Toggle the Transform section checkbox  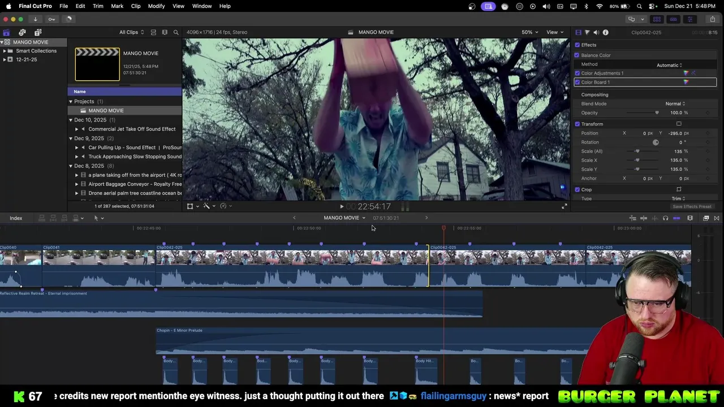tap(577, 124)
